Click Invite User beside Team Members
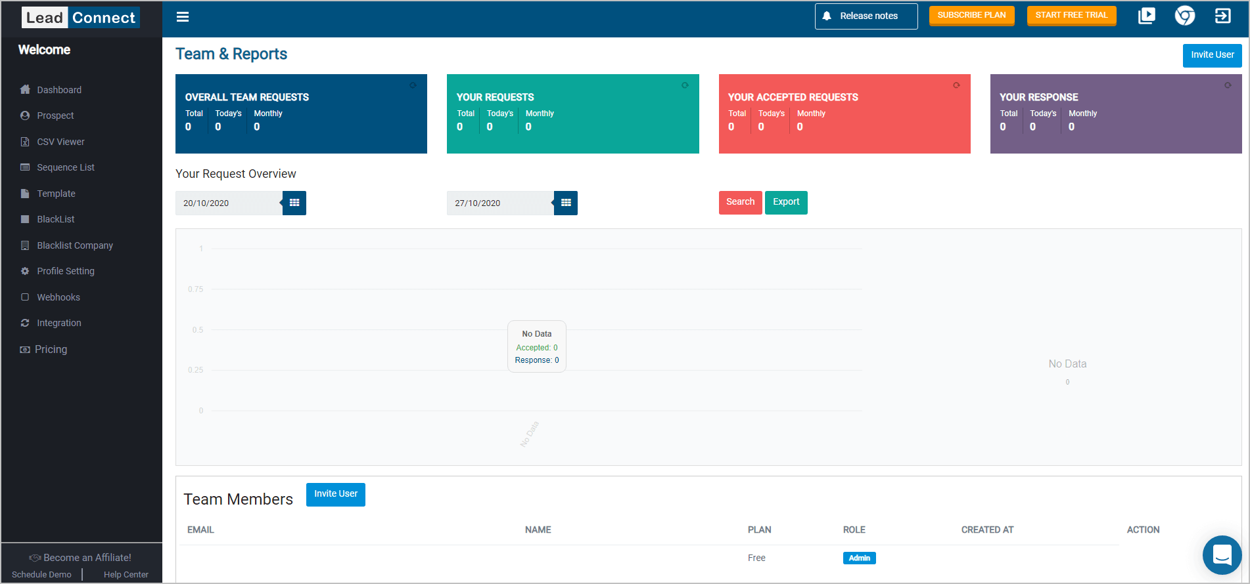Viewport: 1250px width, 584px height. [335, 494]
